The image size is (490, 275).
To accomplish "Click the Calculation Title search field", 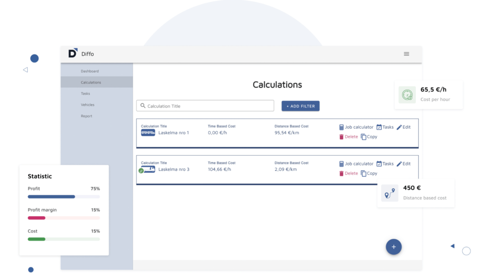I will (205, 106).
